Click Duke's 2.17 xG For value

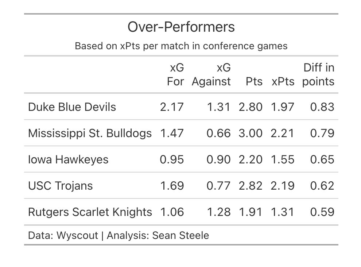click(172, 107)
